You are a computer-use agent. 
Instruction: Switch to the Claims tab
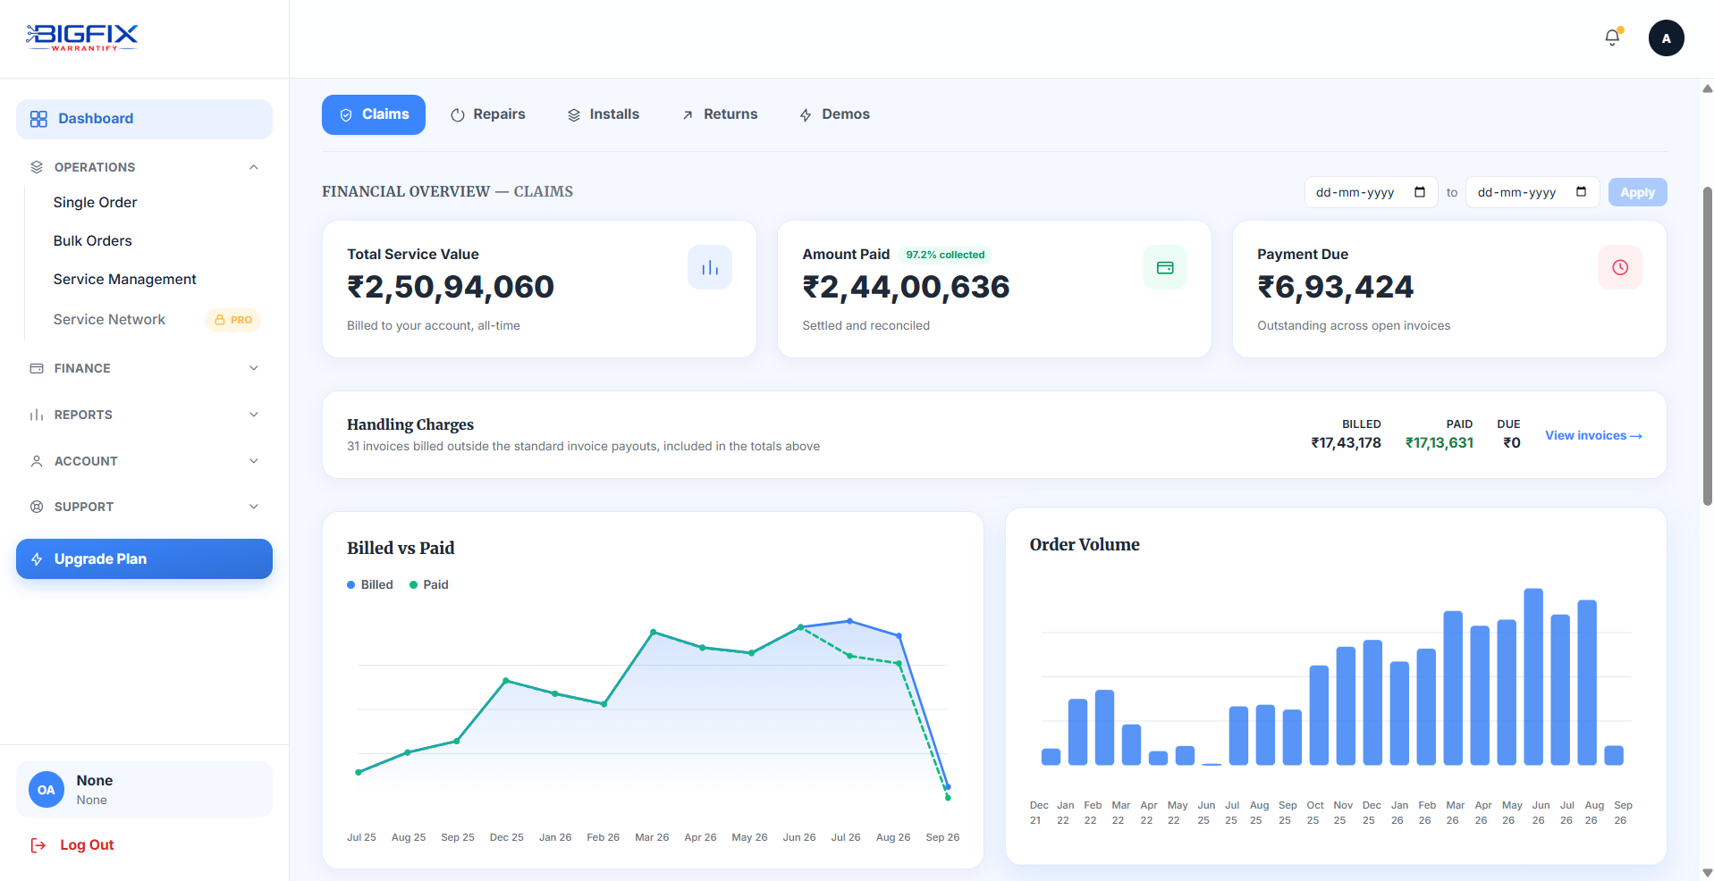[x=374, y=114]
